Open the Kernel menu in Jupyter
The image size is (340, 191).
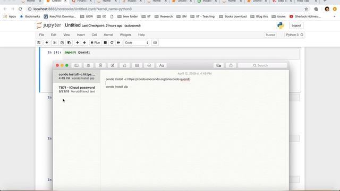108,34
